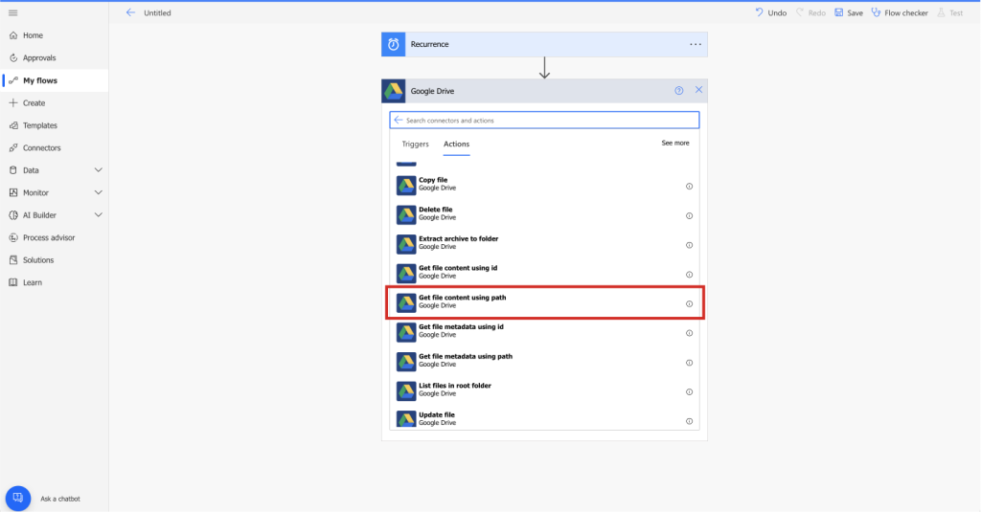Select List files in root folder
This screenshot has height=512, width=981.
544,391
